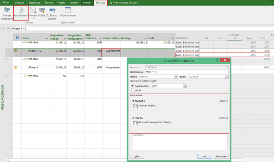Click the Zu Einsatz scrollen icon
This screenshot has width=274, height=162.
[52, 10]
